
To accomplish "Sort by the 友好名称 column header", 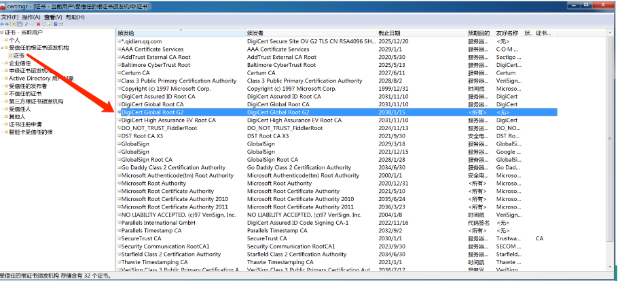I will click(x=509, y=33).
